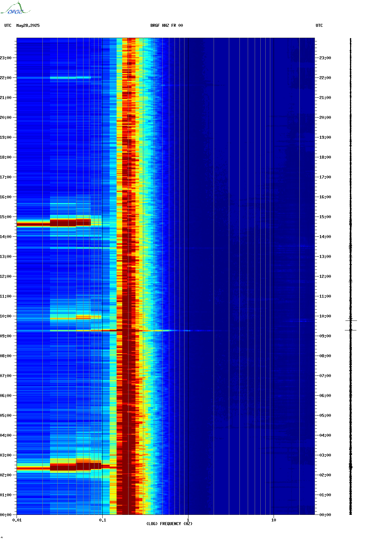
Task: Click the 0.01 frequency axis label
Action: 17,520
